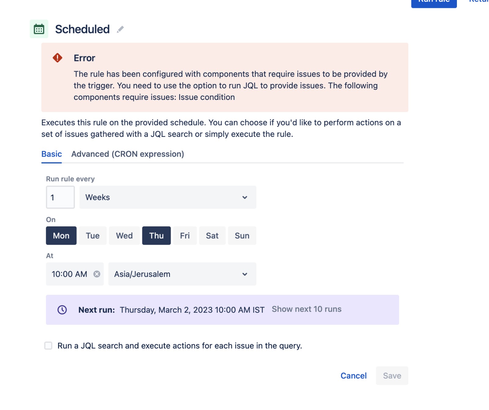Edit the interval value field
The height and width of the screenshot is (410, 489).
(x=60, y=197)
